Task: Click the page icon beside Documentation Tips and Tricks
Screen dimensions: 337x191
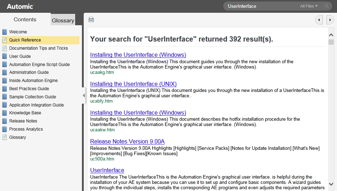Action: point(5,48)
